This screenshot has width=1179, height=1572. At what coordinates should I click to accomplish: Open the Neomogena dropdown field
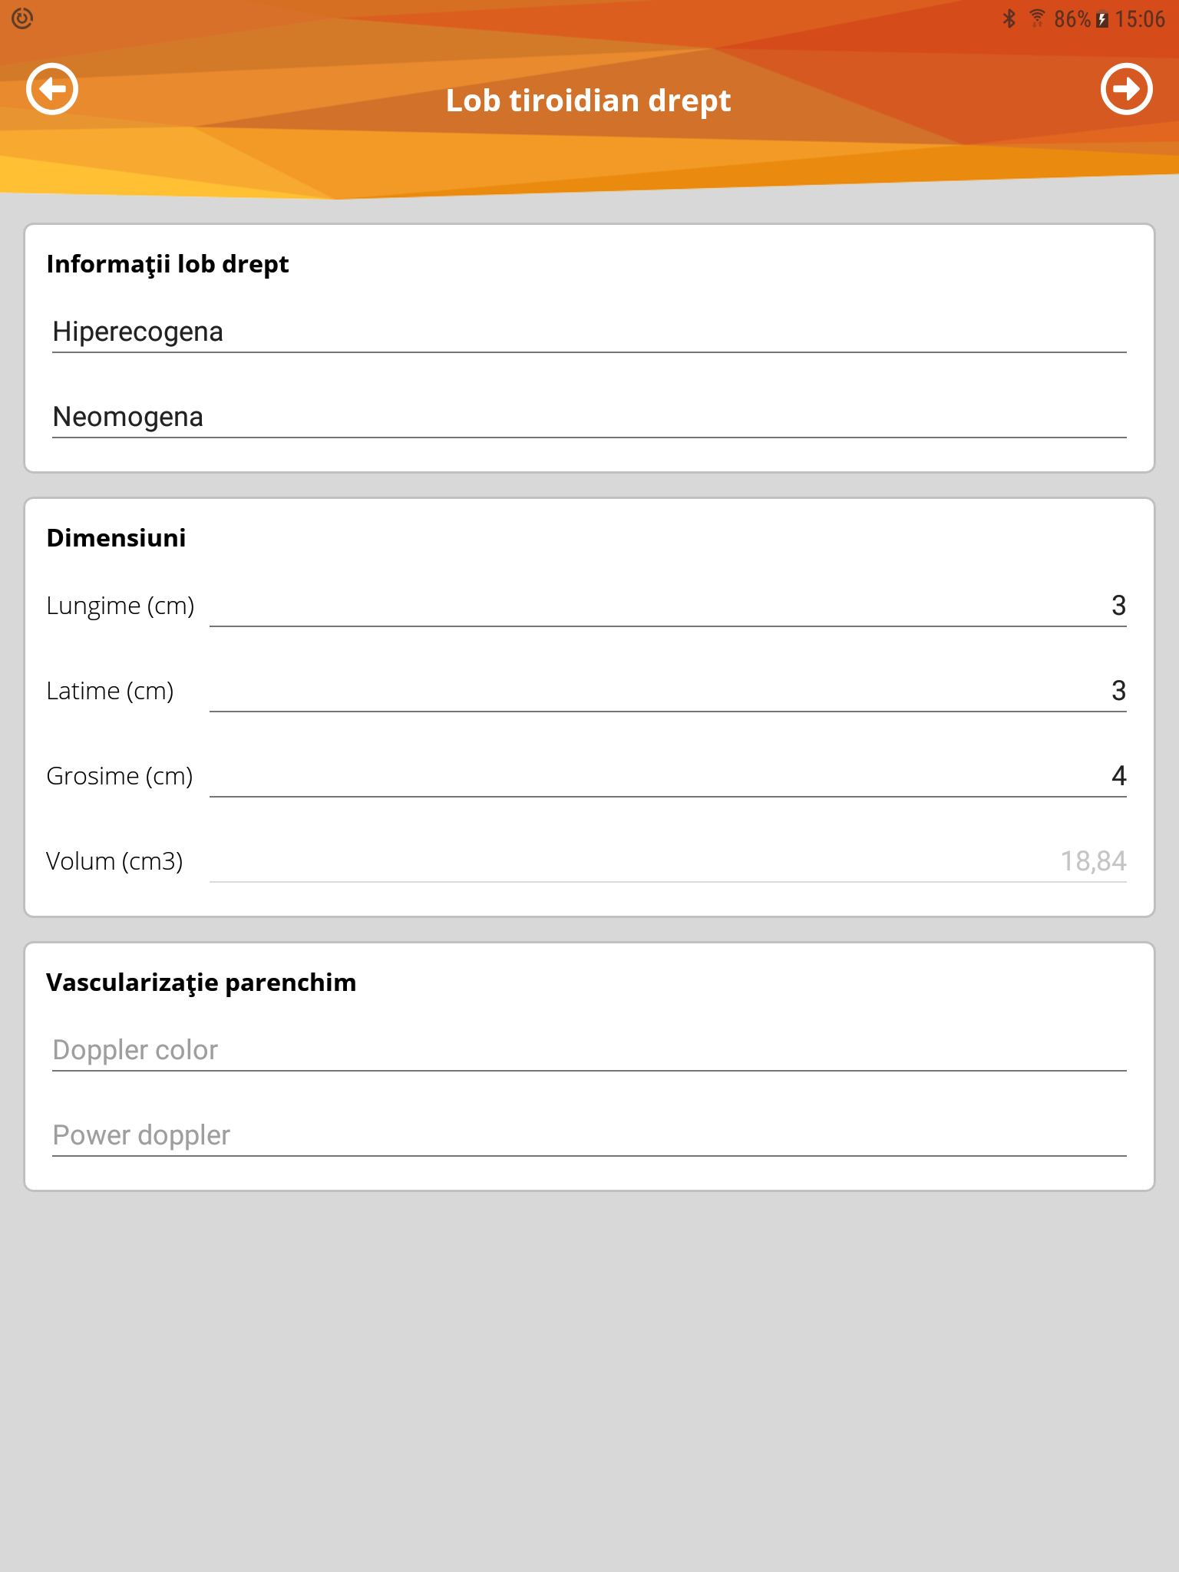[x=589, y=418]
